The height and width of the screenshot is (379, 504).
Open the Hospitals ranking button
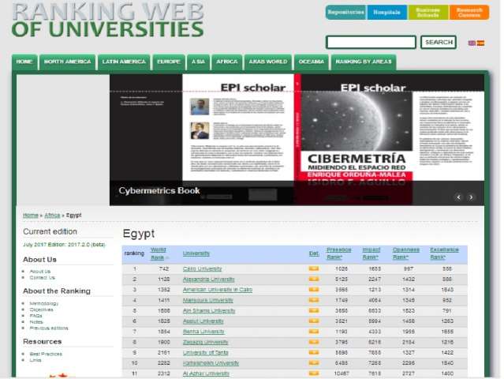386,13
